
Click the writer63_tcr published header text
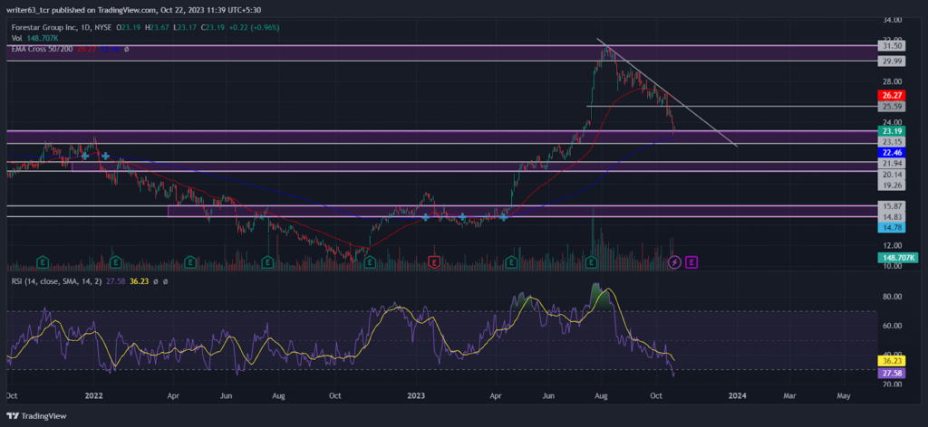pos(134,9)
